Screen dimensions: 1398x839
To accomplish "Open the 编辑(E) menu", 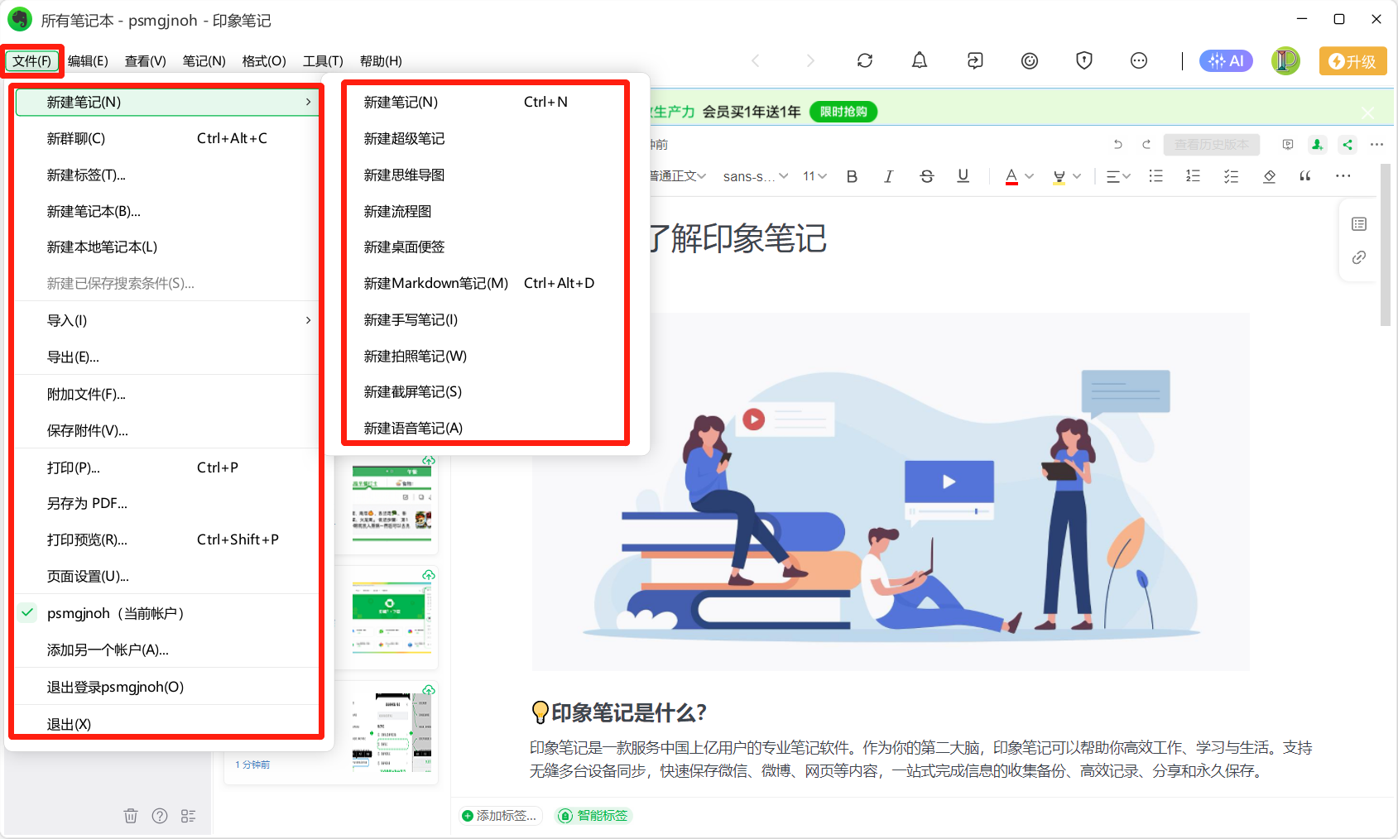I will click(88, 61).
